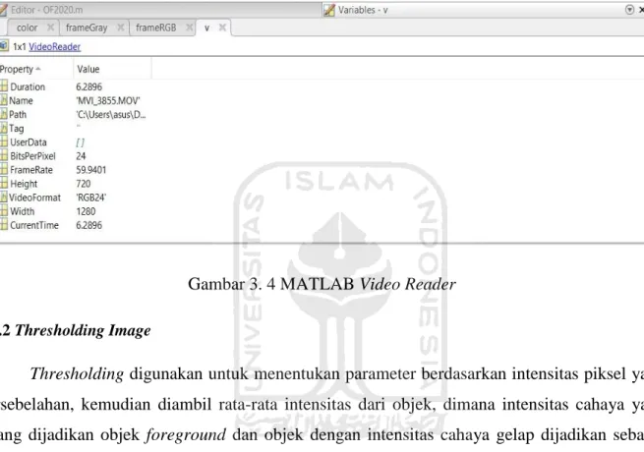Click the 'MVI_3855.MOV' name value
Image resolution: width=644 pixels, height=452 pixels.
click(x=108, y=100)
